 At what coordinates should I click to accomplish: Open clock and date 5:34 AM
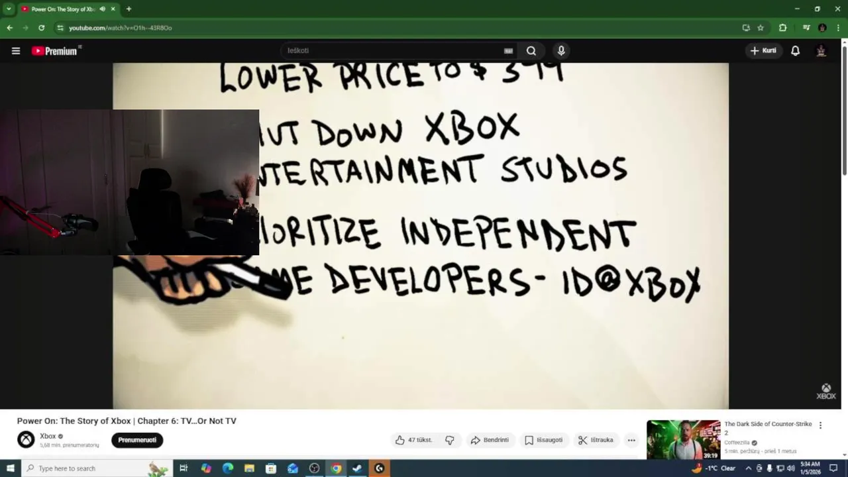(x=810, y=468)
